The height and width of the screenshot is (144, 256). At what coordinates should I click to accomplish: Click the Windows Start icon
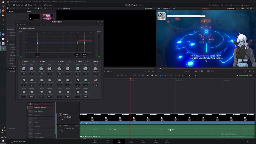click(3, 2)
